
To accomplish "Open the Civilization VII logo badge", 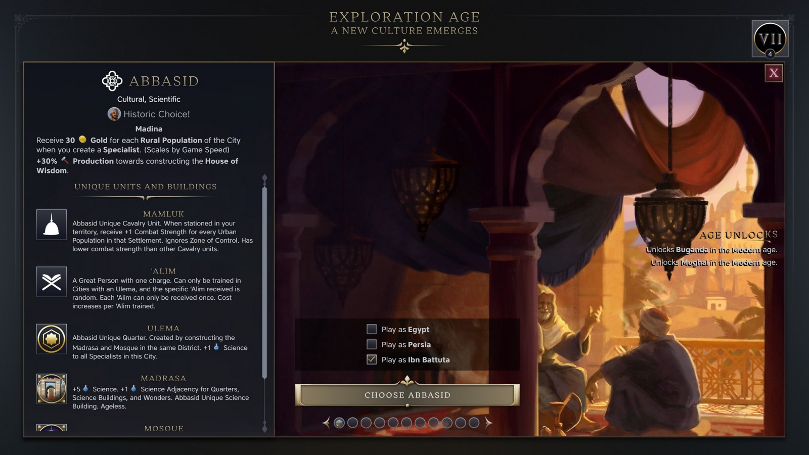I will pyautogui.click(x=770, y=39).
